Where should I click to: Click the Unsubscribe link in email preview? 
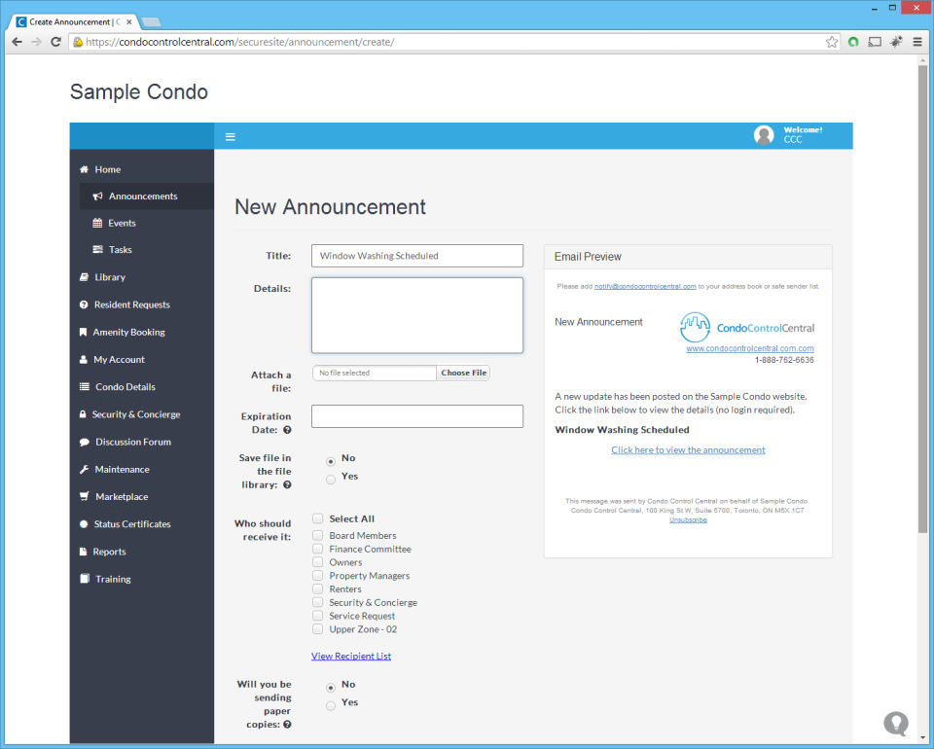pos(688,519)
